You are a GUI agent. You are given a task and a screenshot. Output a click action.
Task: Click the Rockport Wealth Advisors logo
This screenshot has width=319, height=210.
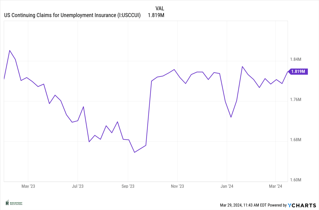[x=14, y=203]
